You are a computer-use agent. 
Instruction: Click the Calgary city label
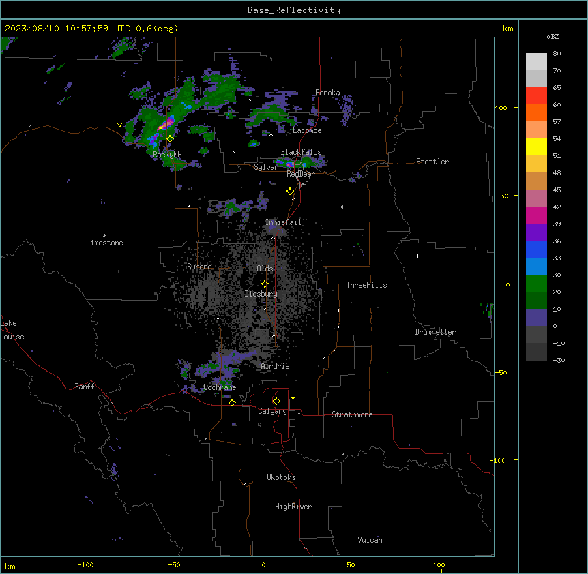click(x=273, y=411)
